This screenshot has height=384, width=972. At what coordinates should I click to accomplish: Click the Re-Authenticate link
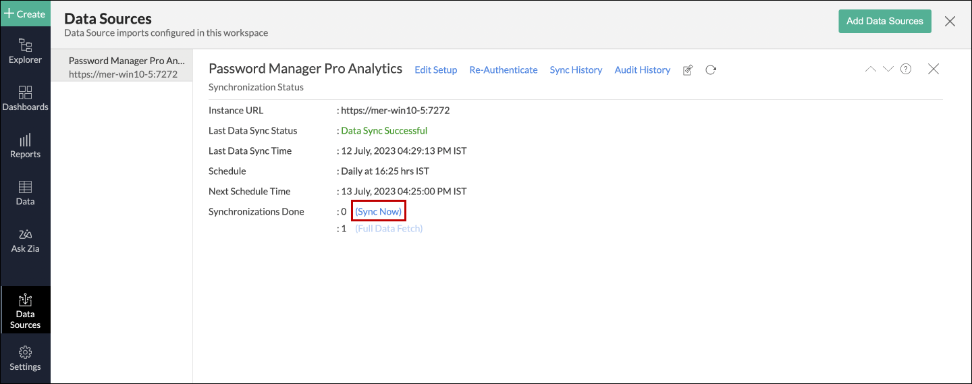click(504, 70)
